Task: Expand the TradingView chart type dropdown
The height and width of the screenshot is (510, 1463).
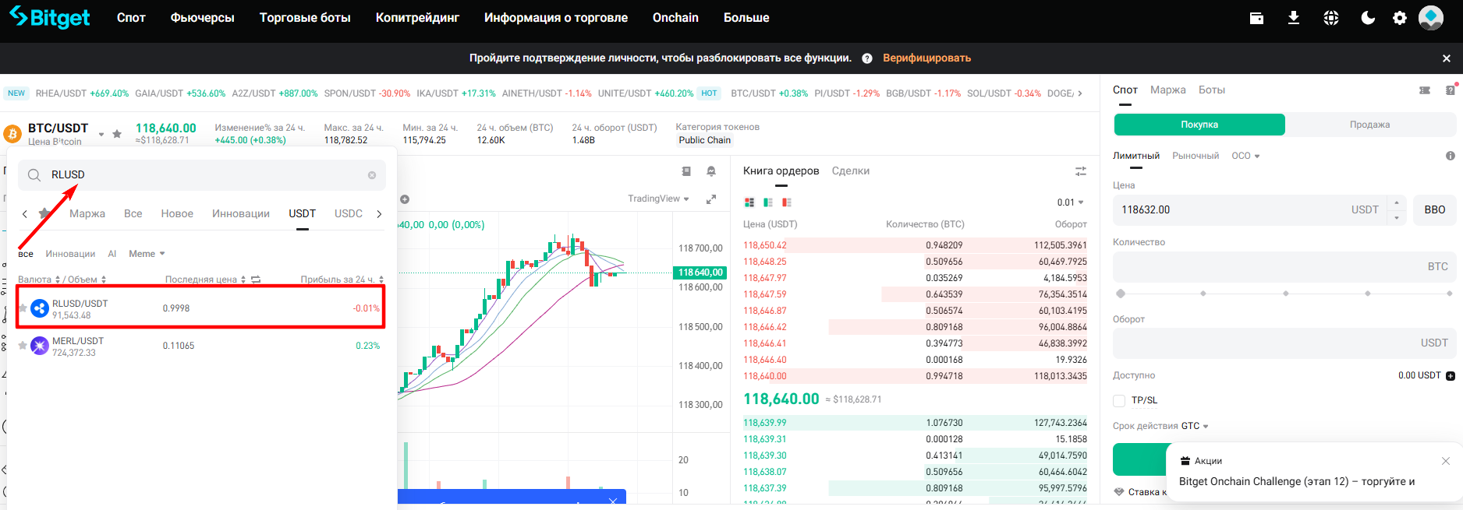Action: coord(658,199)
